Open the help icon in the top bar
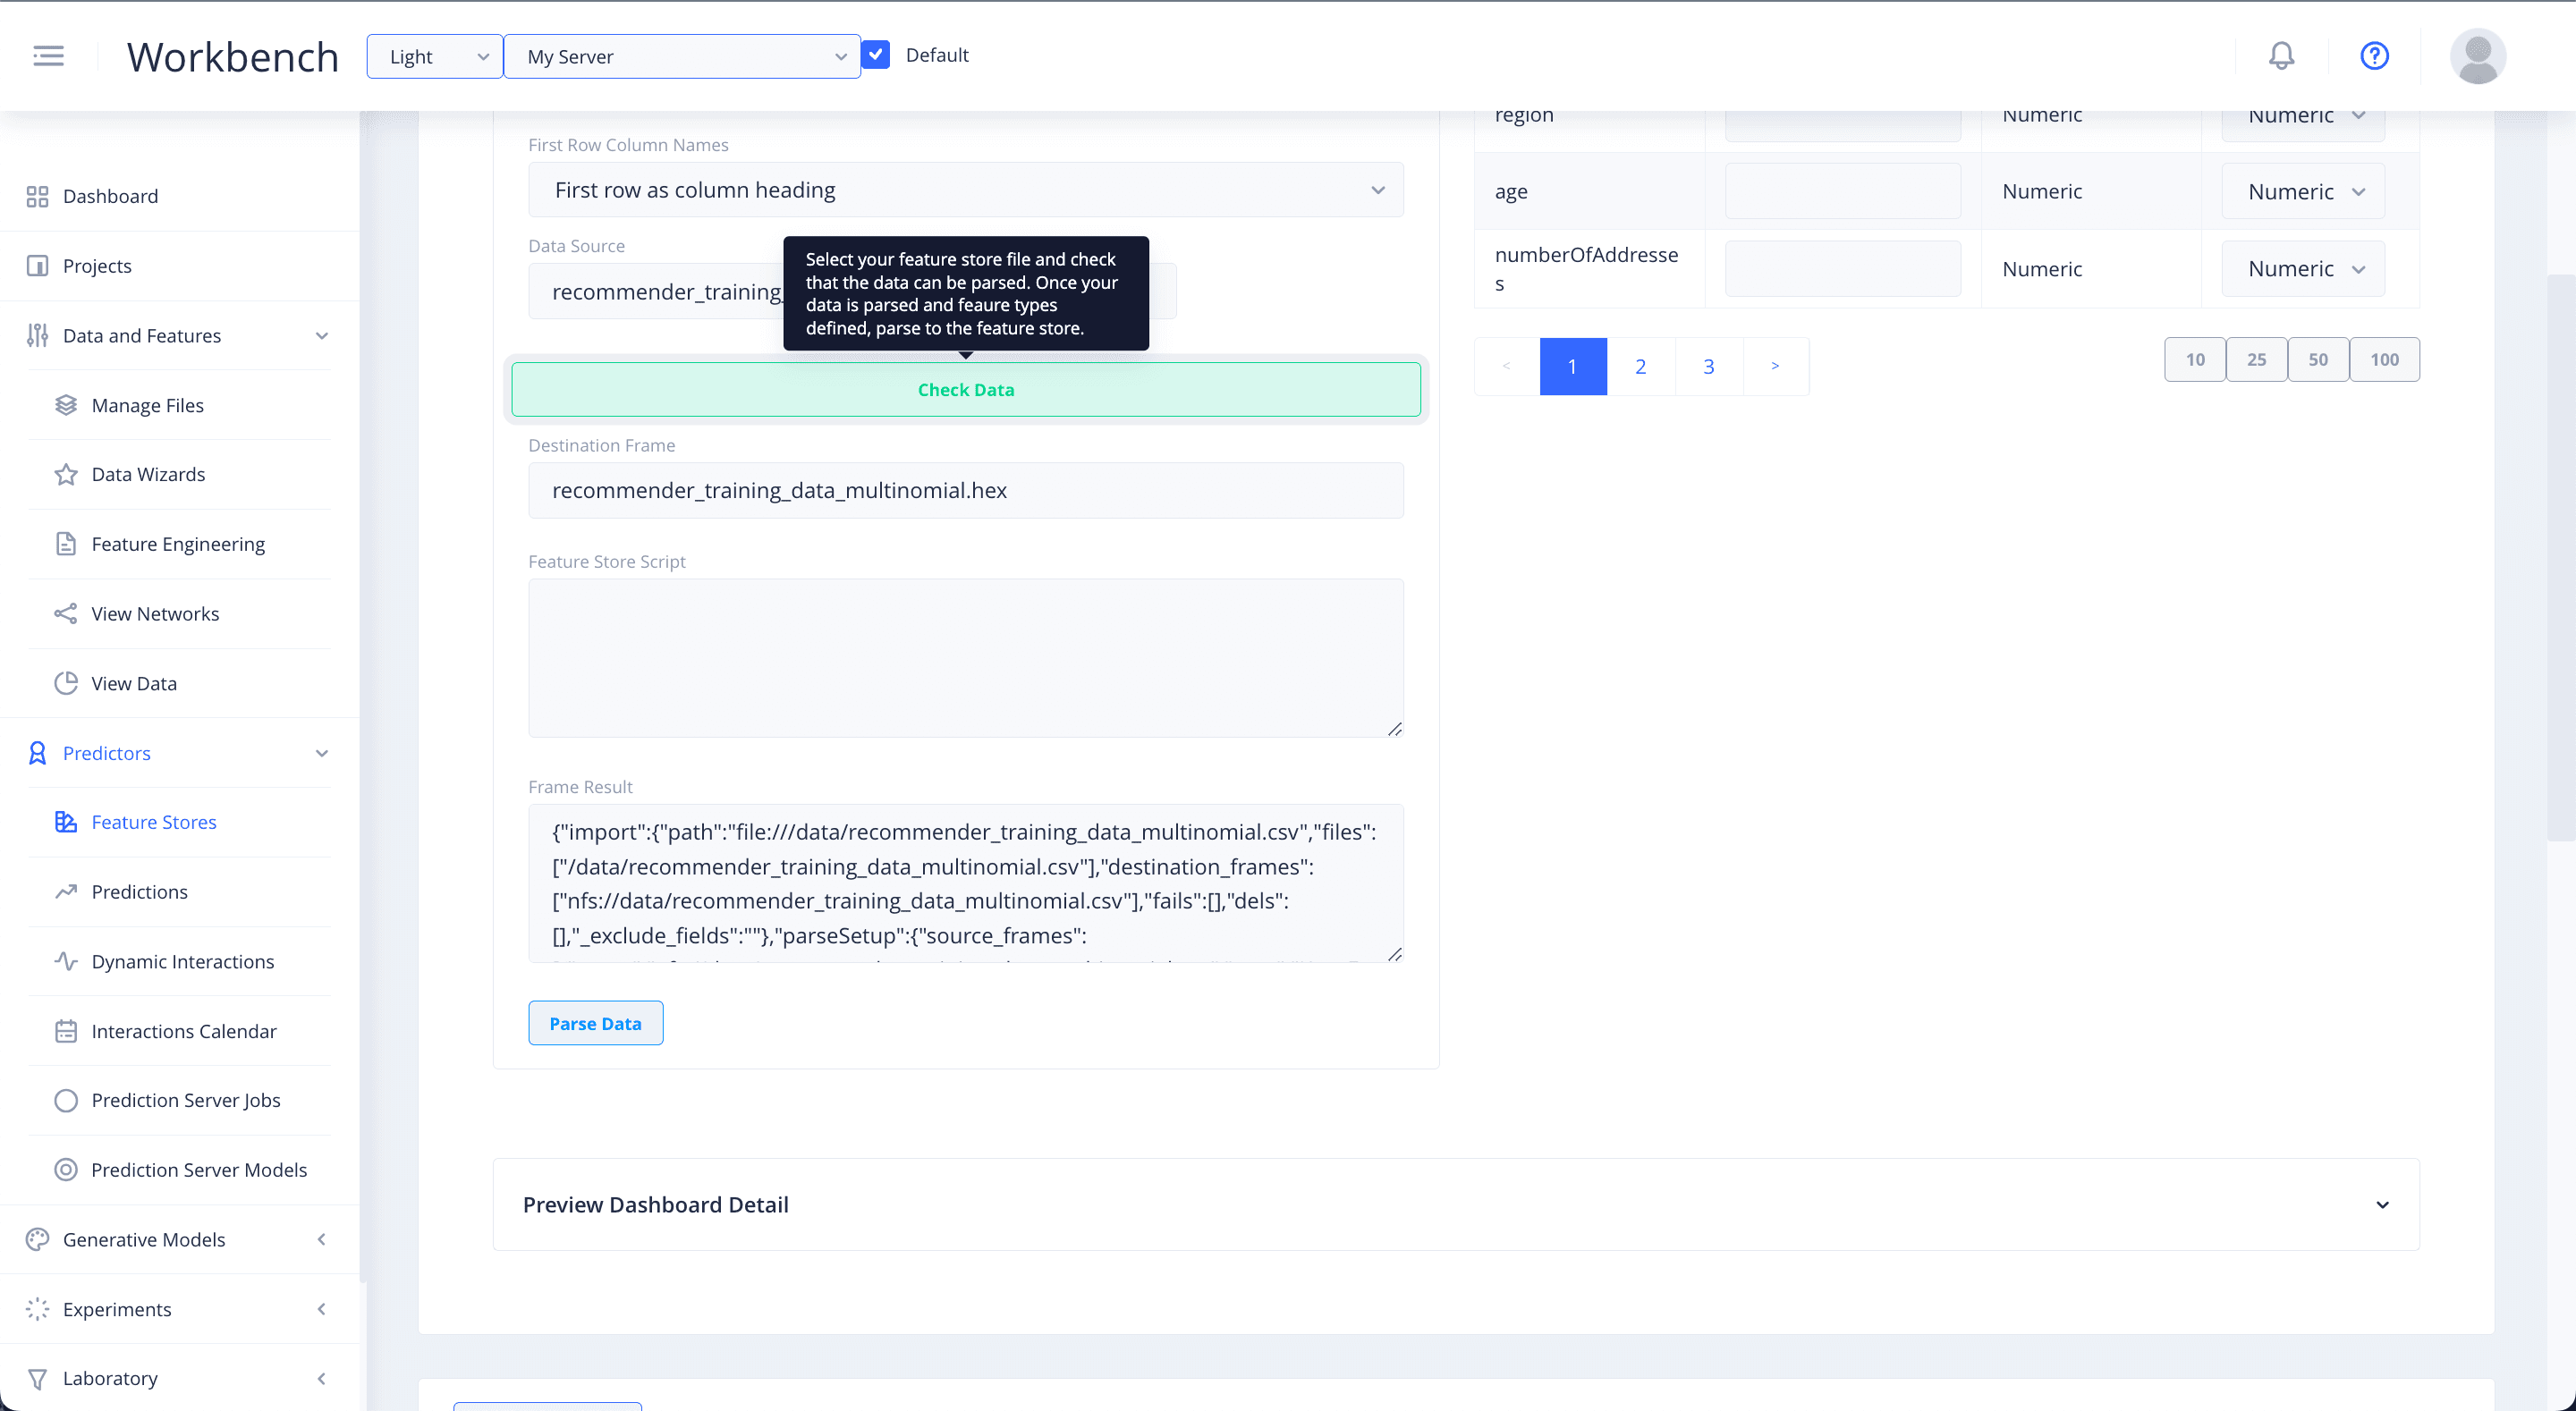 [2375, 55]
